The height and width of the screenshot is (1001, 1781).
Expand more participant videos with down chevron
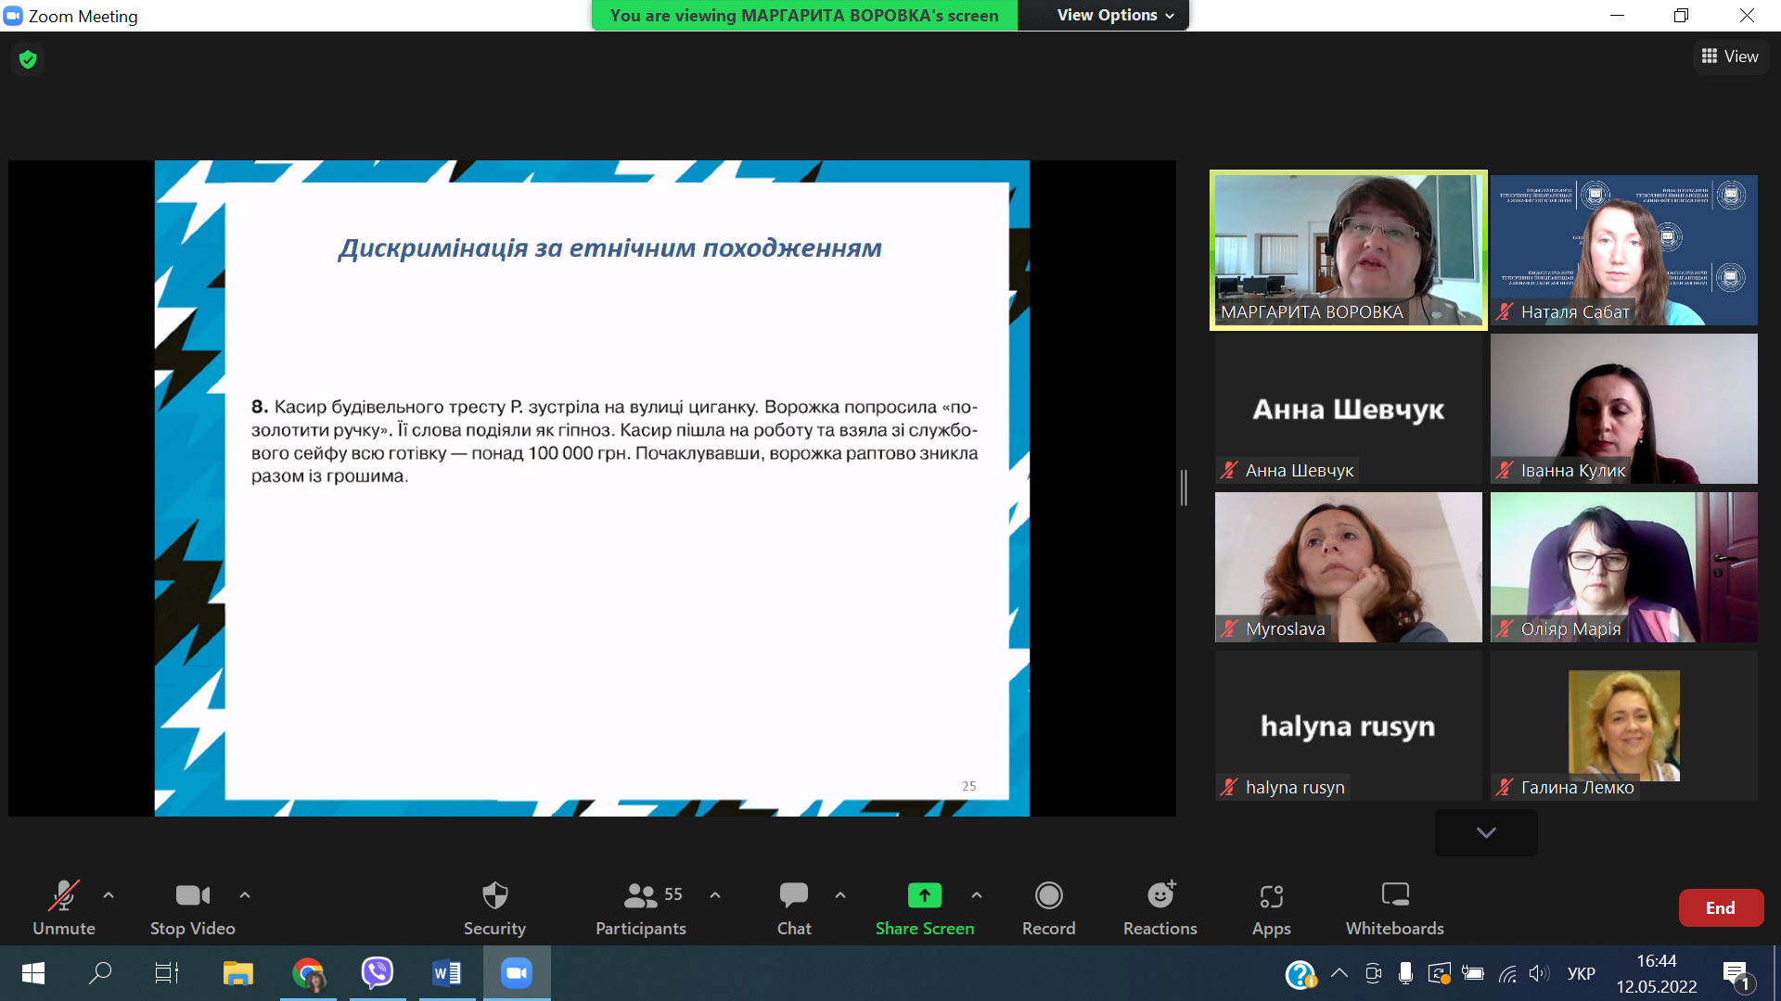(x=1486, y=832)
